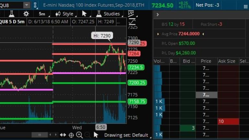Click the Hi: 7290 chart bubble

tap(102, 36)
